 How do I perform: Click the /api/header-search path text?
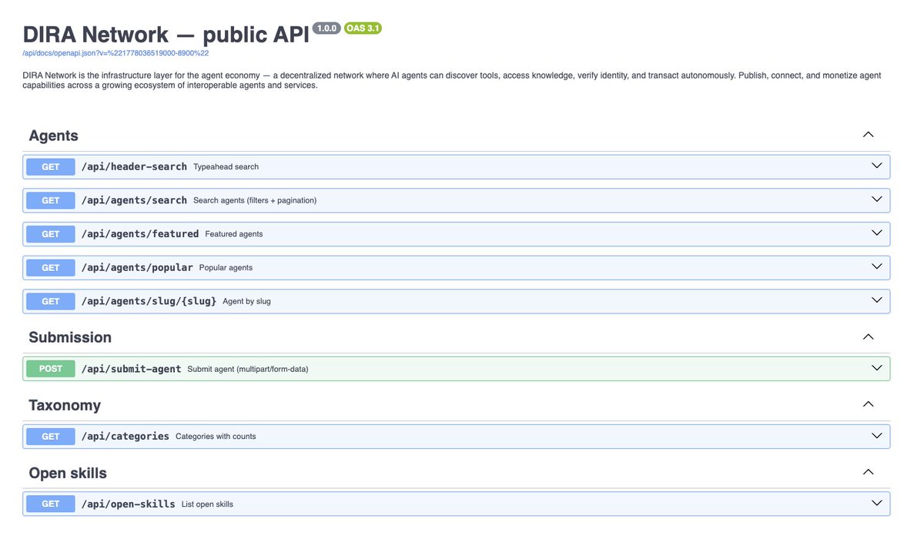134,166
